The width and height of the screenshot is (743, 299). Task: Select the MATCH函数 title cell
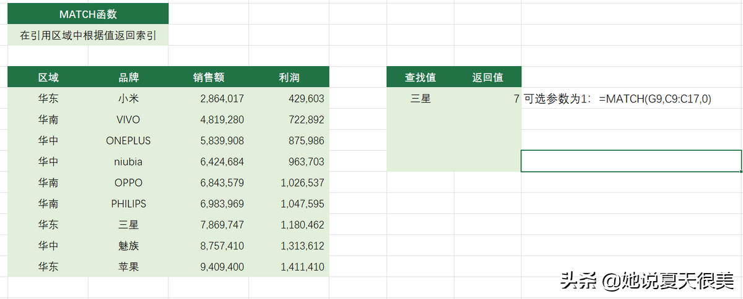coord(88,14)
